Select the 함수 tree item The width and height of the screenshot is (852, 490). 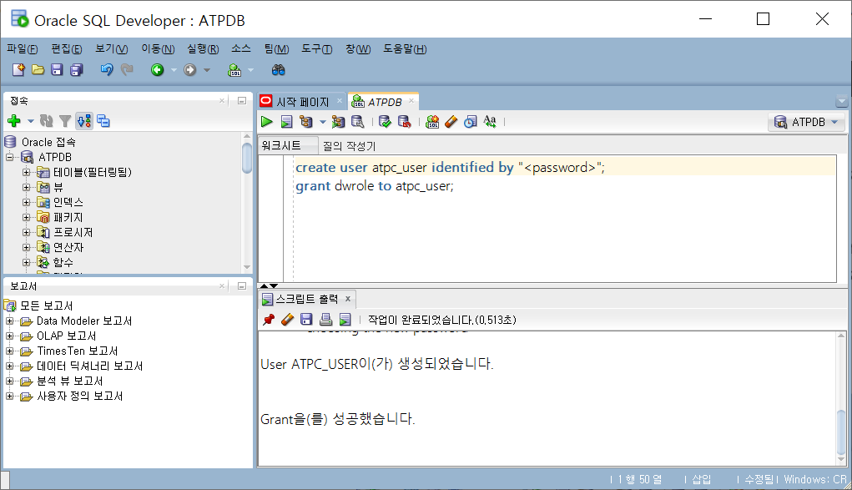(63, 262)
